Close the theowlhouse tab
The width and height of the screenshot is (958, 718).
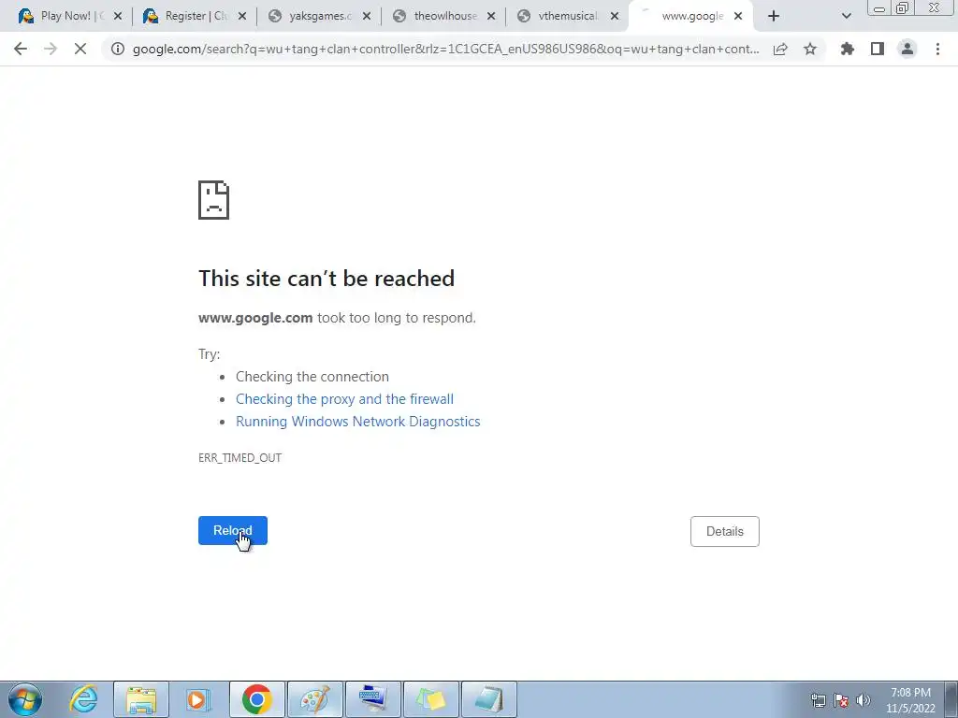coord(490,17)
